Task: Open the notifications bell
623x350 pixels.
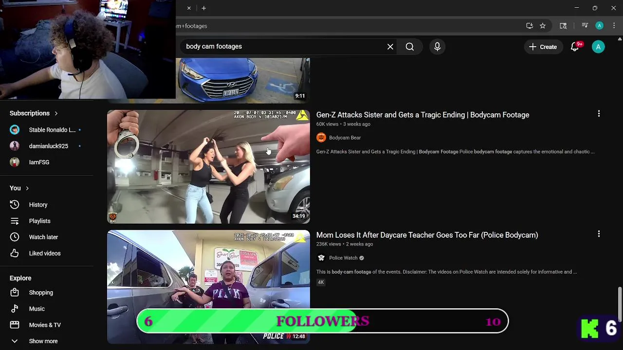Action: 575,47
